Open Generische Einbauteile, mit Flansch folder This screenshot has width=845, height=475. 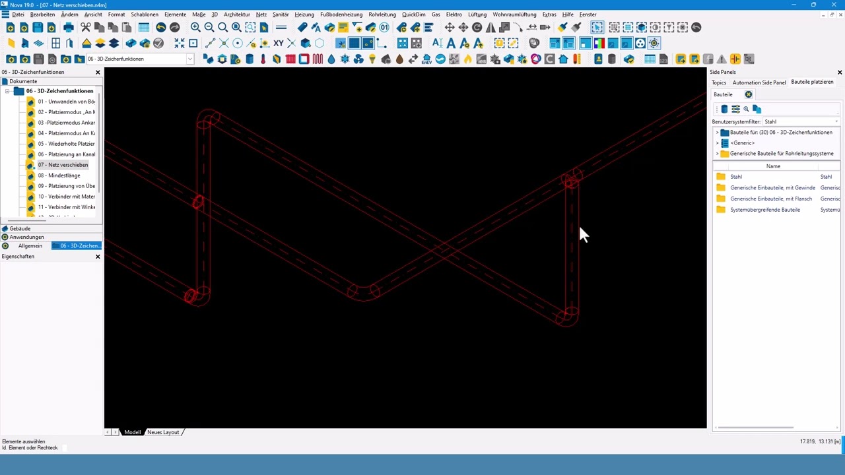(771, 199)
